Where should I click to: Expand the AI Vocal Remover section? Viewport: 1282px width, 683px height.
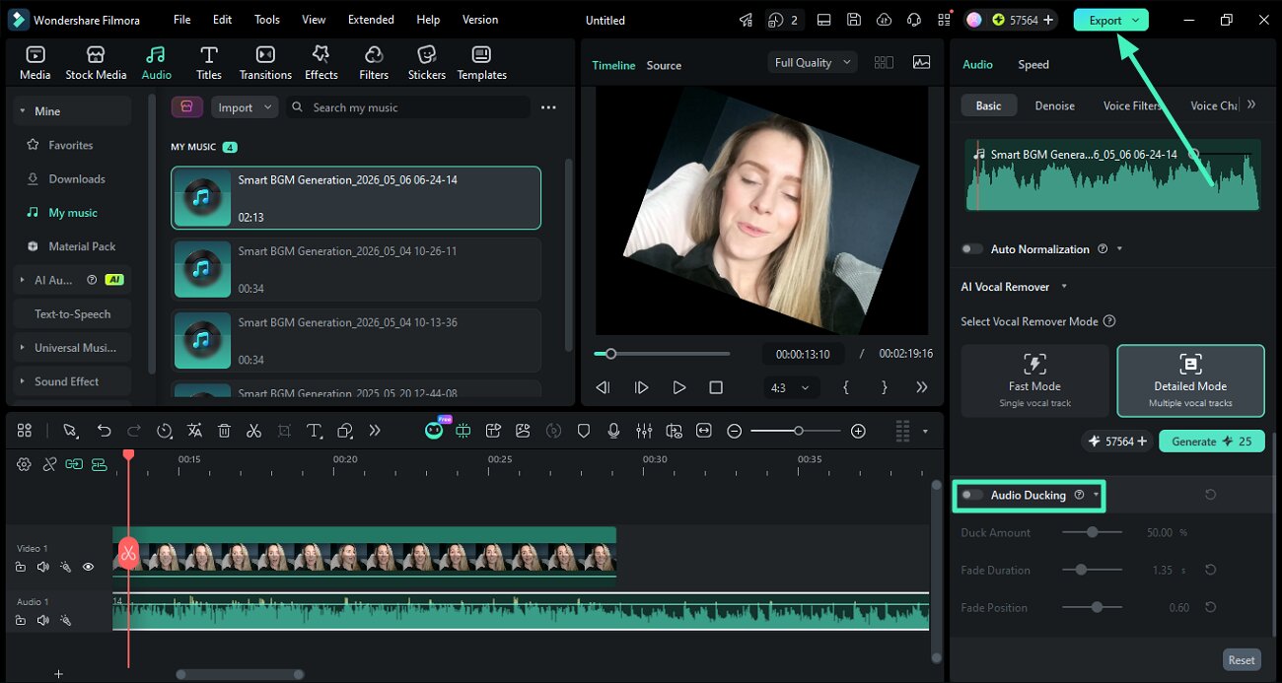click(1063, 287)
